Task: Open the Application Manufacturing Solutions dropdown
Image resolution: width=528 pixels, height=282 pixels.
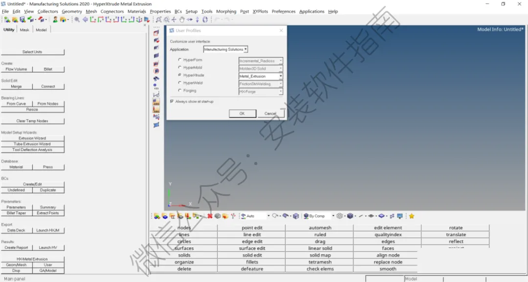Action: click(225, 49)
